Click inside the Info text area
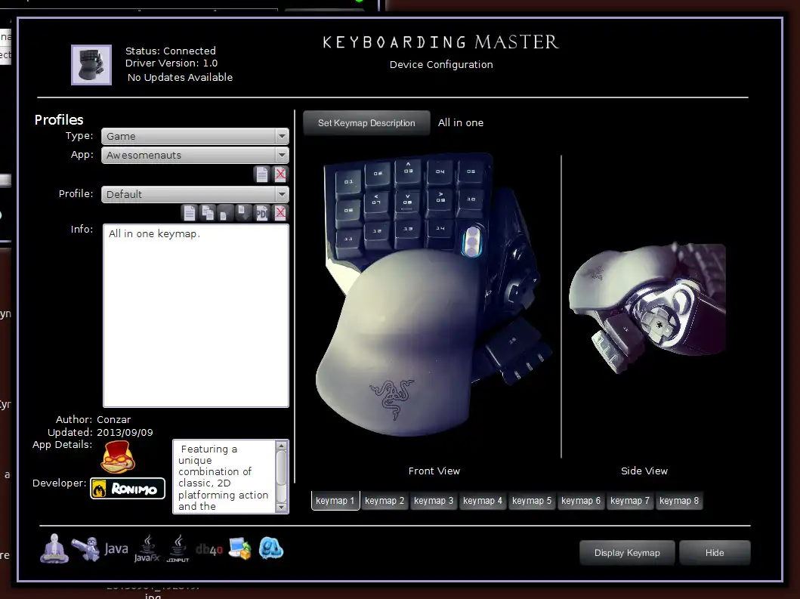800x599 pixels. point(196,317)
